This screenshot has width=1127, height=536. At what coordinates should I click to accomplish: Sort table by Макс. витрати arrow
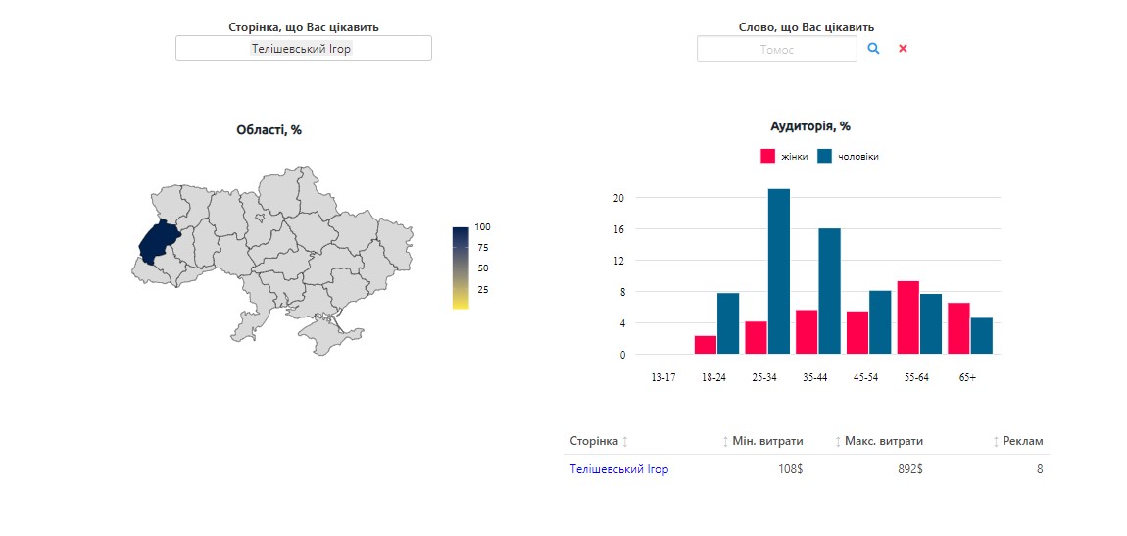(838, 442)
